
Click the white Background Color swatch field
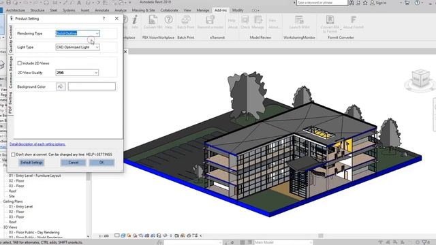pyautogui.click(x=92, y=86)
